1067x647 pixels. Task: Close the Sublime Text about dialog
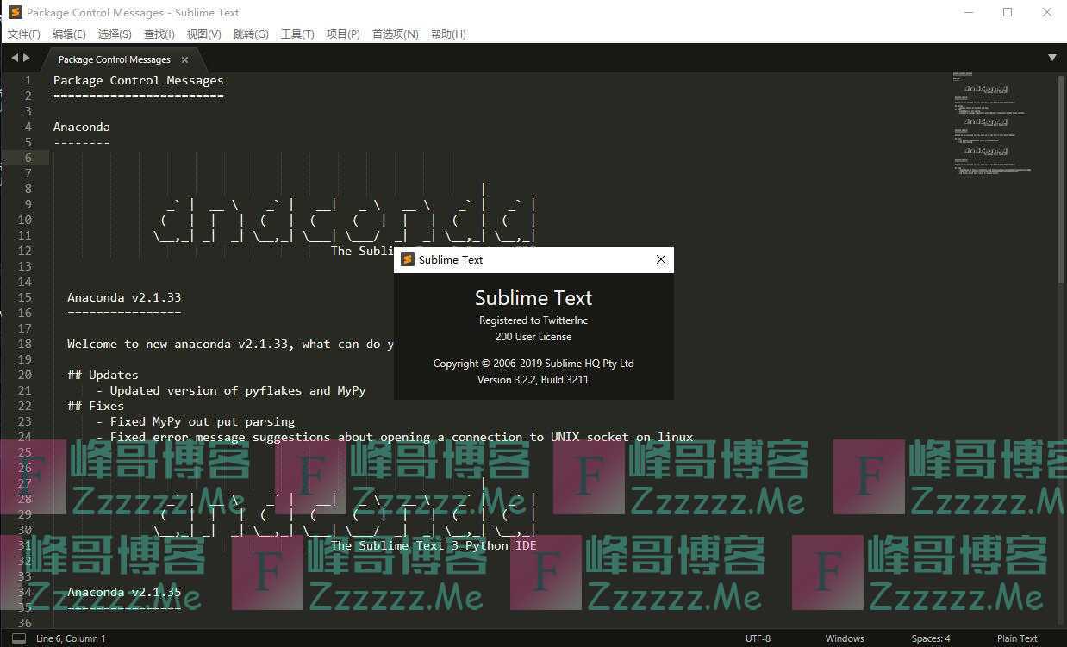click(x=660, y=259)
